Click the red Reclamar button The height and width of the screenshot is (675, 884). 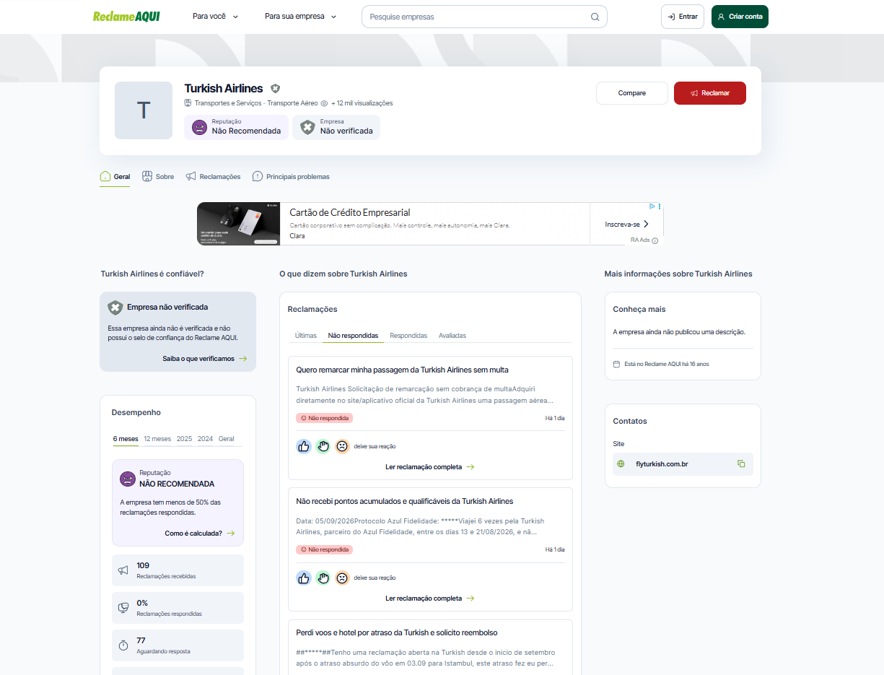tap(710, 93)
